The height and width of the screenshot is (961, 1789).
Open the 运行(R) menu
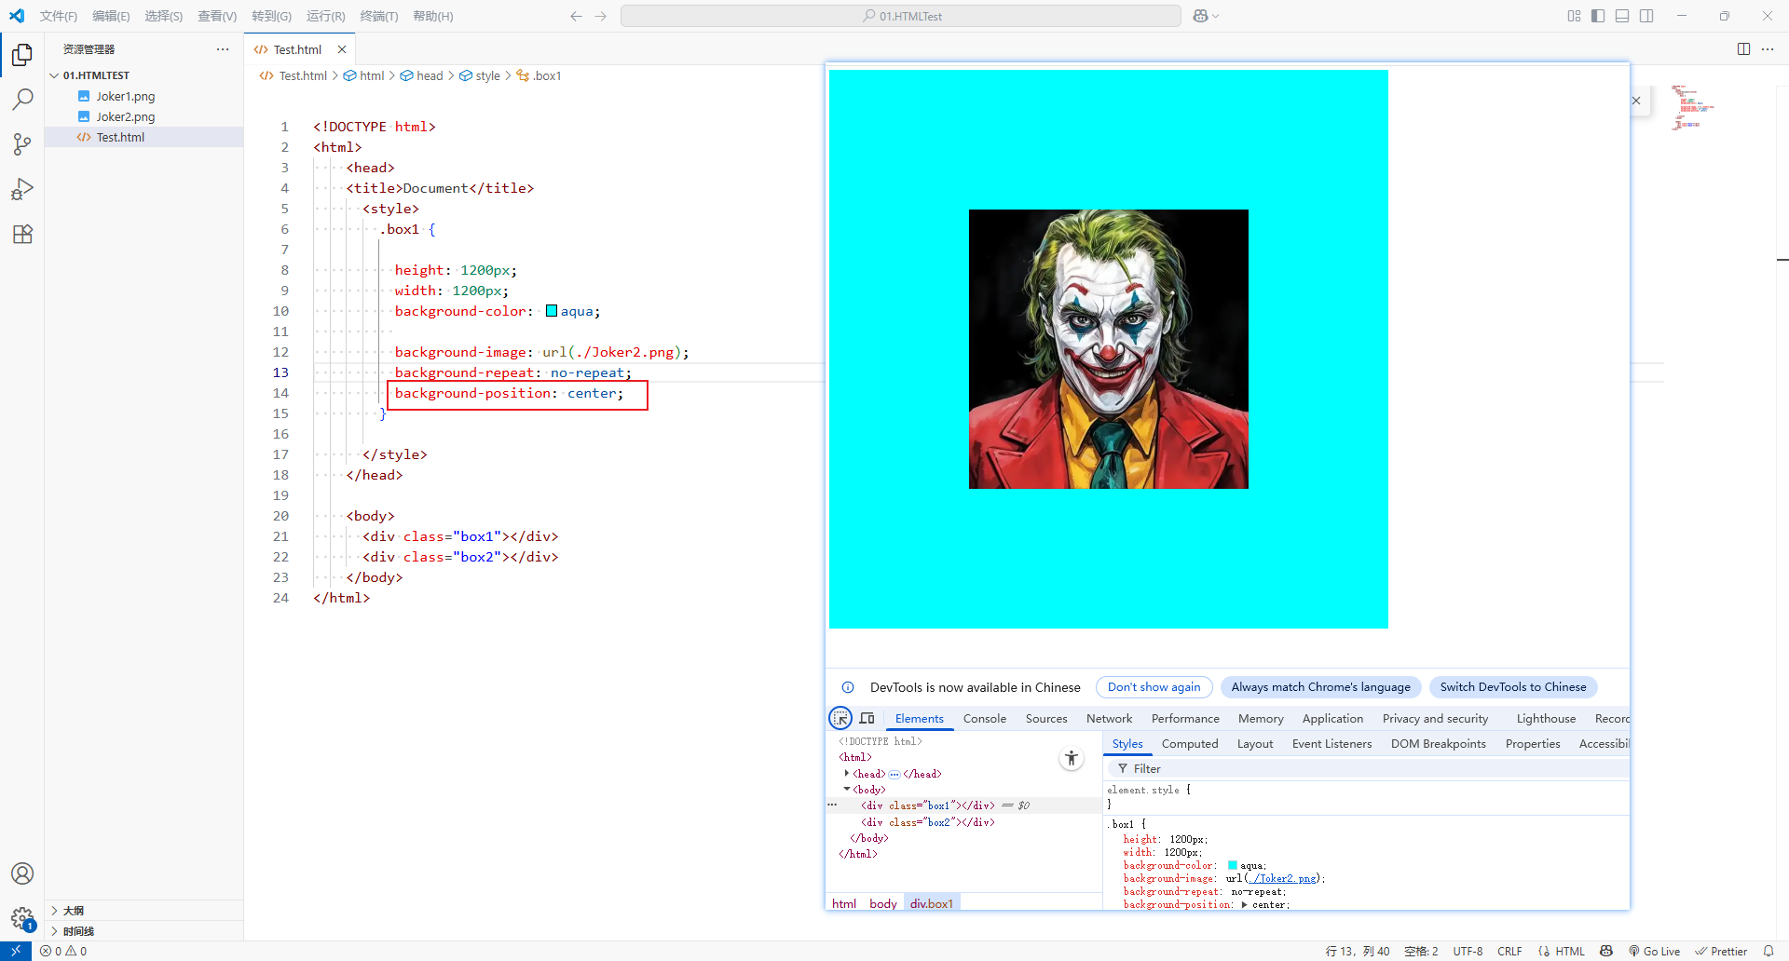[x=325, y=16]
